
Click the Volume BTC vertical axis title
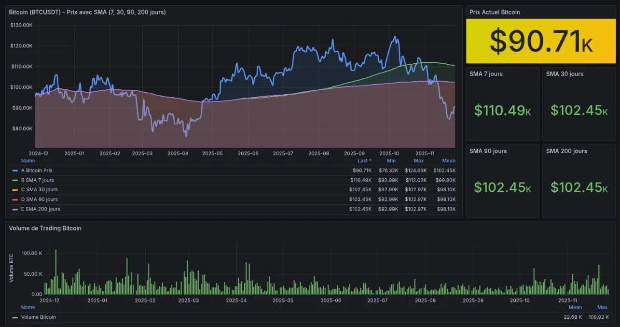[12, 269]
